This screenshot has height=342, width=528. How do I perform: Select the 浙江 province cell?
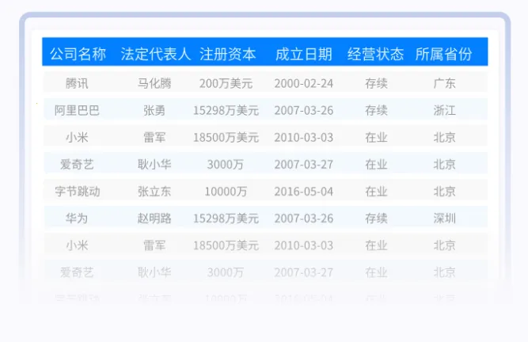click(444, 110)
